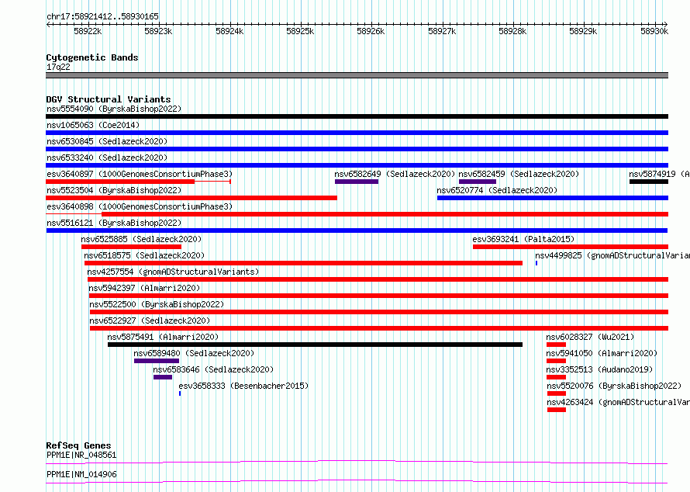This screenshot has width=690, height=492.
Task: Click nsv6525885 (Sedlazeck2020) label
Action: pos(141,239)
